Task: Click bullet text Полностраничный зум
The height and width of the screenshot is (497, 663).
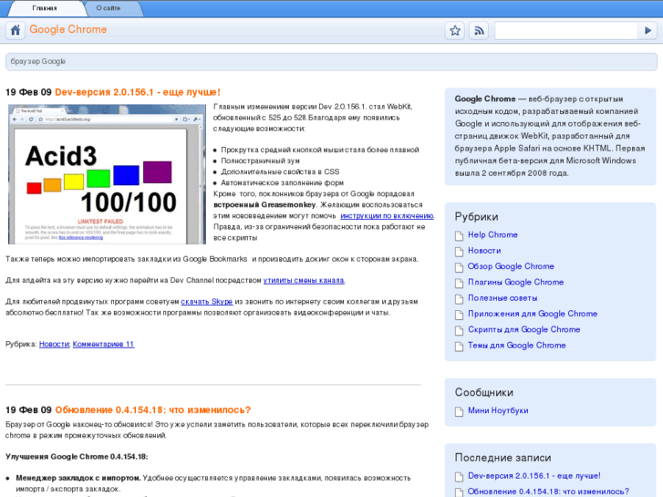Action: pyautogui.click(x=260, y=160)
